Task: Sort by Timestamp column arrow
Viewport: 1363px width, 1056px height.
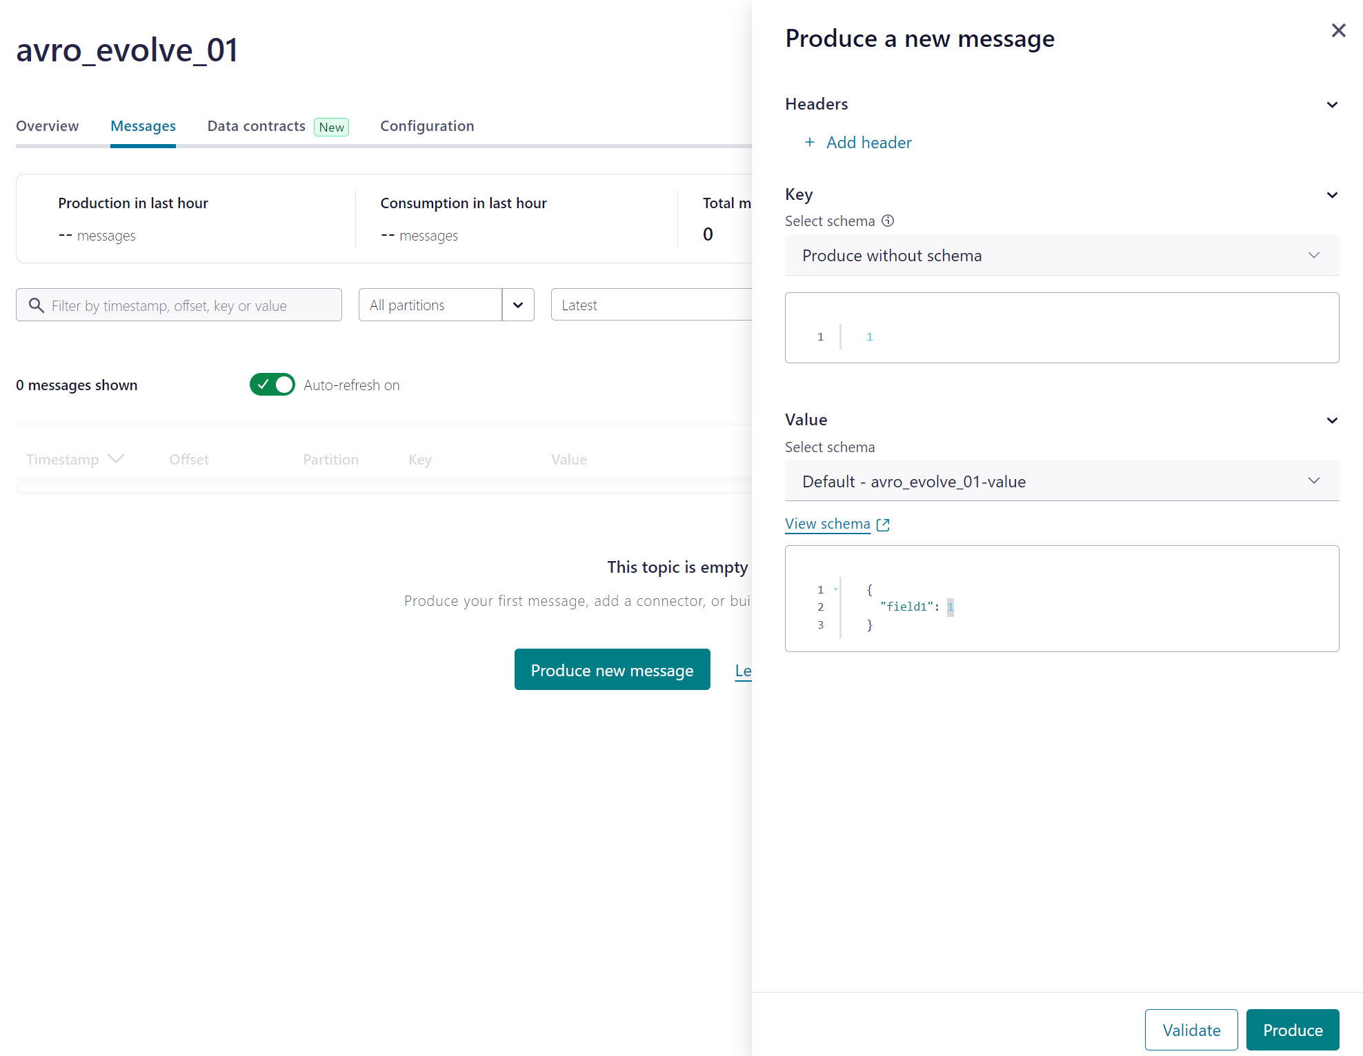Action: pos(116,459)
